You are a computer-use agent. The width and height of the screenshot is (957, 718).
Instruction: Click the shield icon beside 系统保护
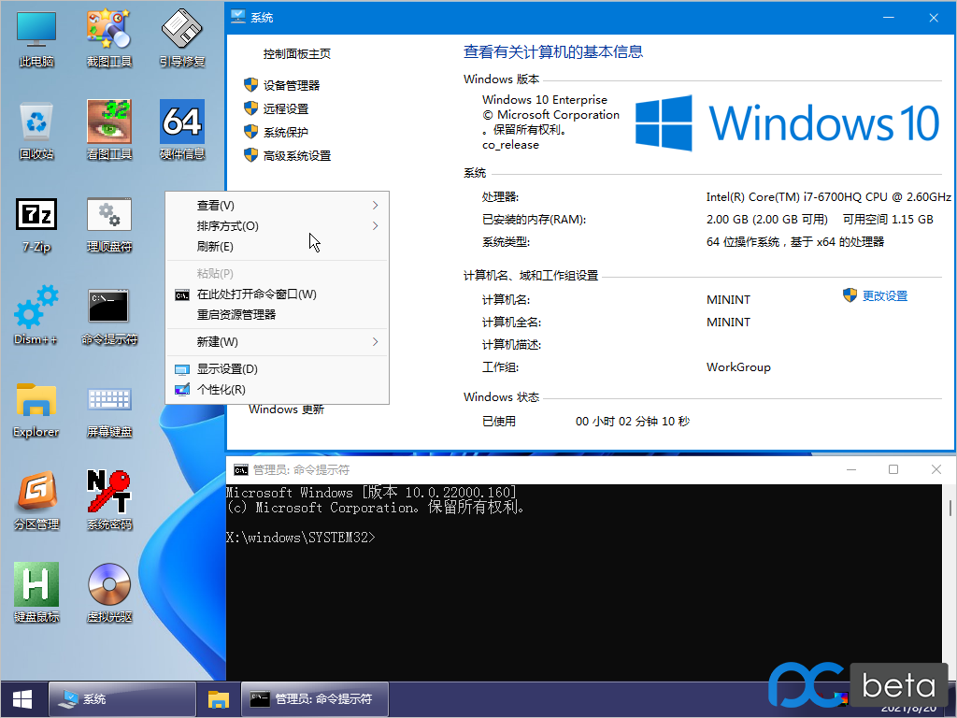250,132
